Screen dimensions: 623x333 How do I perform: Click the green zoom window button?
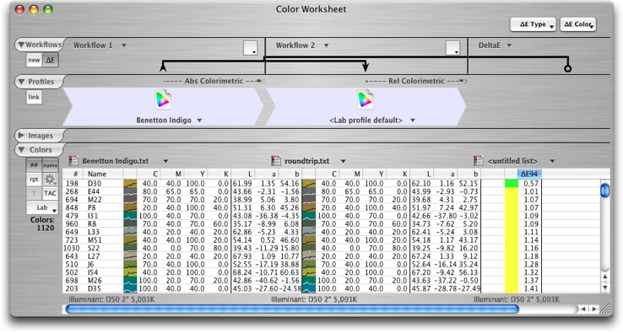pyautogui.click(x=47, y=9)
